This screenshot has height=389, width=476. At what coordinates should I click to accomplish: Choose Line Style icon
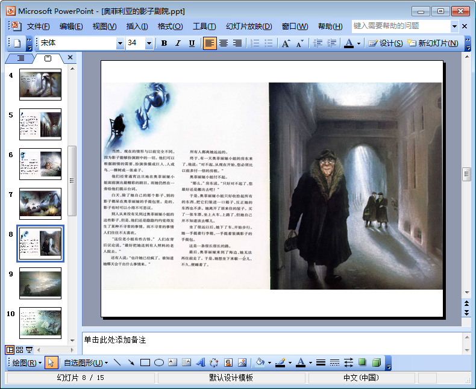pos(321,363)
